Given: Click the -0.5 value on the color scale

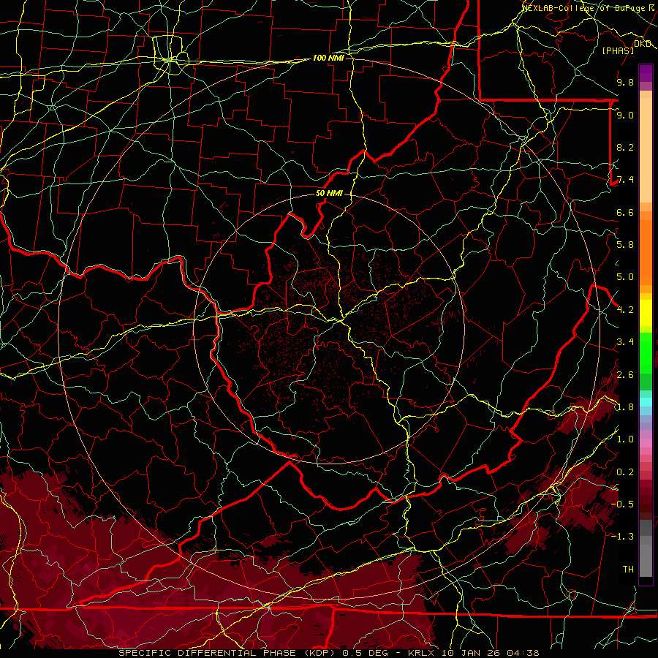Looking at the screenshot, I should coord(622,504).
